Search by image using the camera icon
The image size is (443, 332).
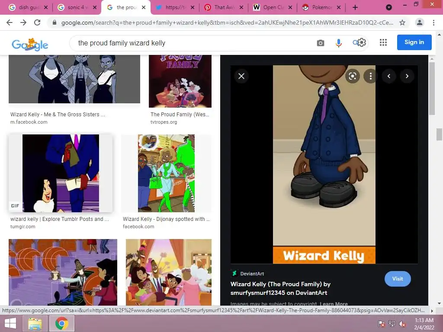click(321, 43)
